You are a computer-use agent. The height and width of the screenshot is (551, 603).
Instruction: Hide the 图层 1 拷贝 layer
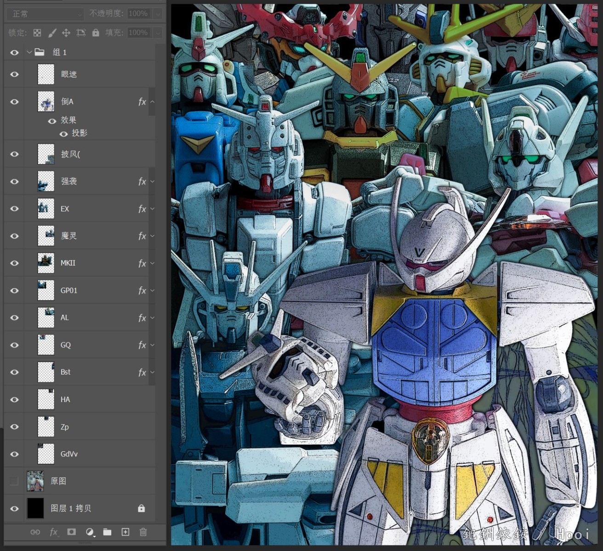click(14, 508)
